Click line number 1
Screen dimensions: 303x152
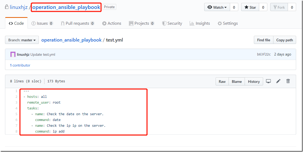click(16, 91)
